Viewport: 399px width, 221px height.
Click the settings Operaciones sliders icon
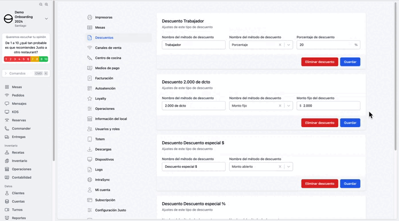point(89,109)
